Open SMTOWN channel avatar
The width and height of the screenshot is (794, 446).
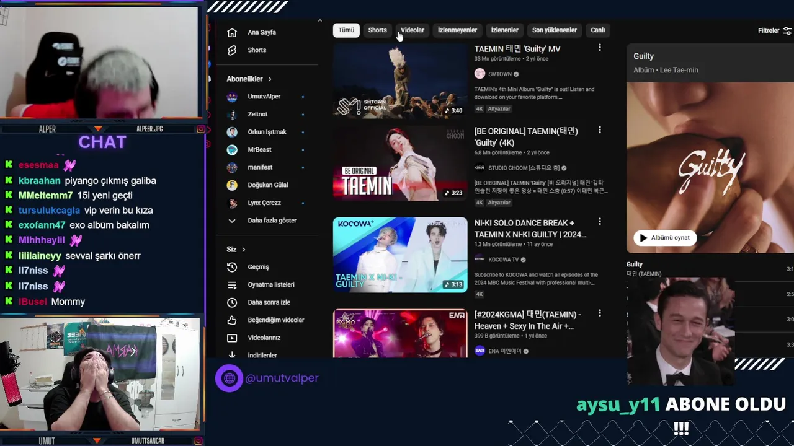(480, 74)
